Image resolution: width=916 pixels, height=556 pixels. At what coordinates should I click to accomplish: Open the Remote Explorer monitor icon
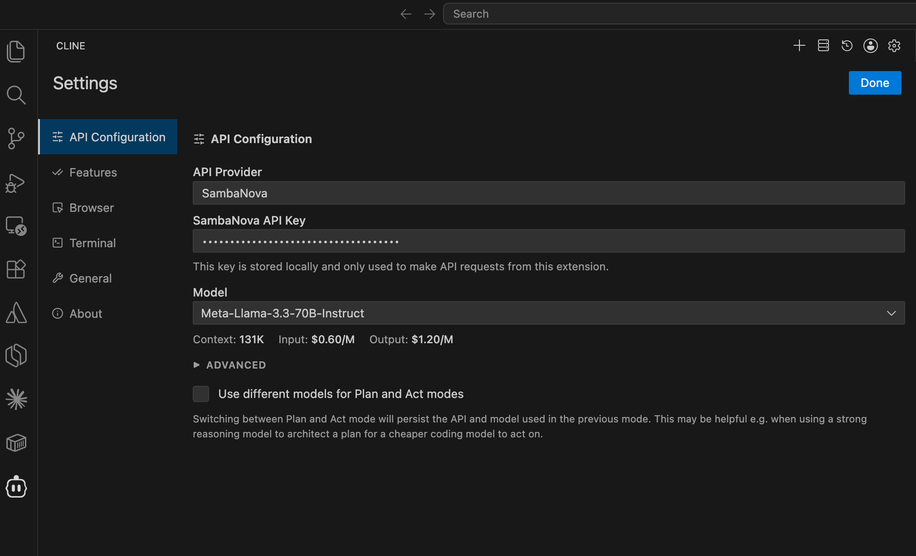[x=16, y=225]
